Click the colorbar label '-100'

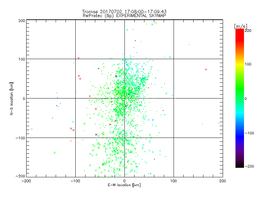249,133
